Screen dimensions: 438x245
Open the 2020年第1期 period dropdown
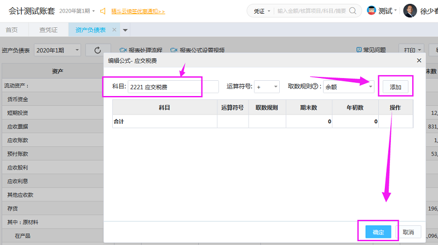(x=57, y=50)
